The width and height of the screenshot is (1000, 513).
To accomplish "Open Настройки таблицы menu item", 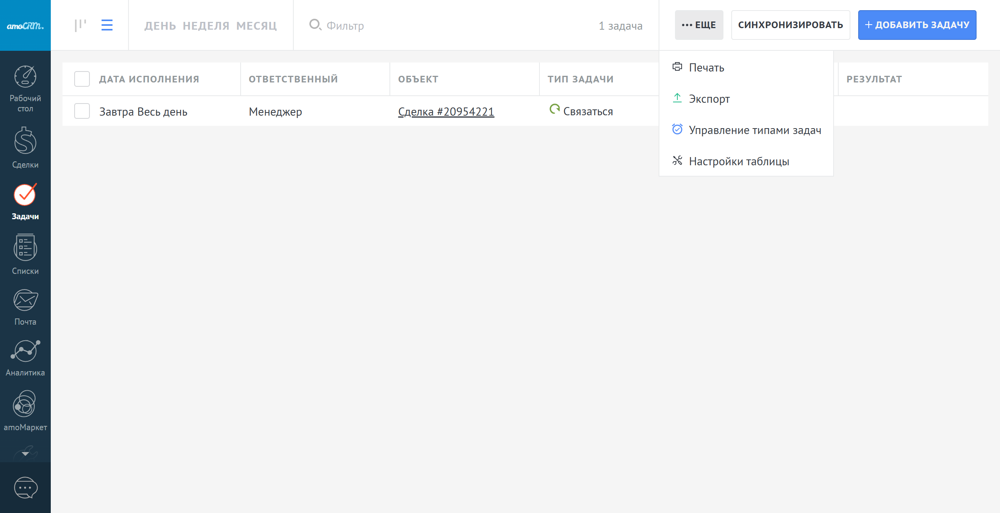I will (x=739, y=161).
